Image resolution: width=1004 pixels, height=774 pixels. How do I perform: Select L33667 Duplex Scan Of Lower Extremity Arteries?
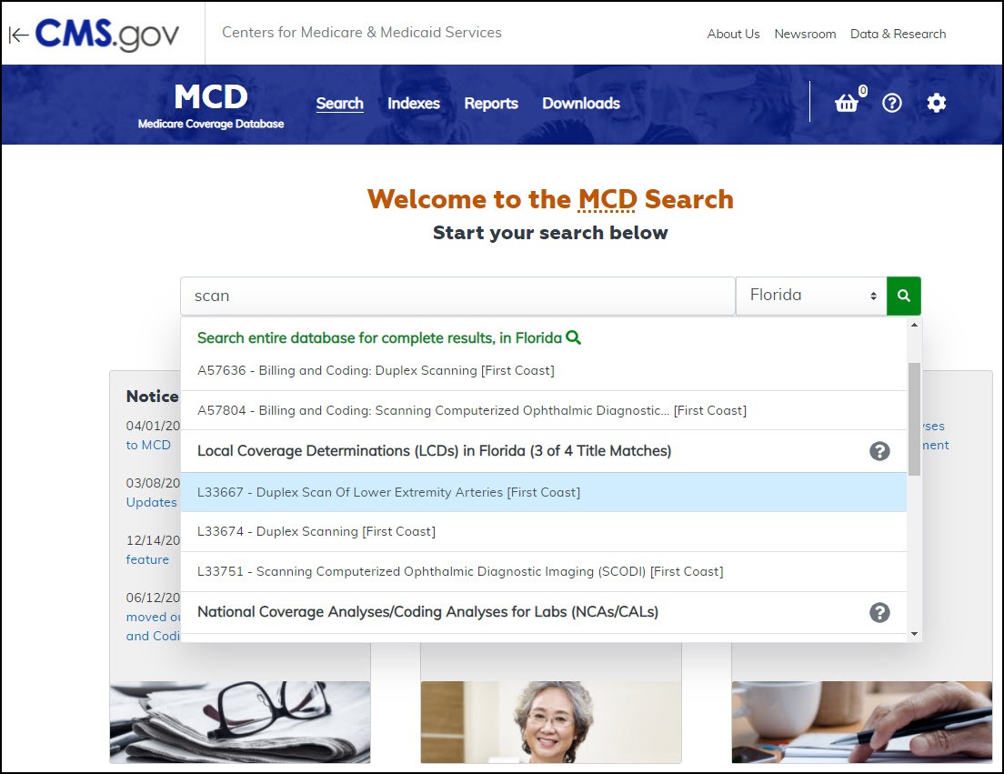[388, 492]
